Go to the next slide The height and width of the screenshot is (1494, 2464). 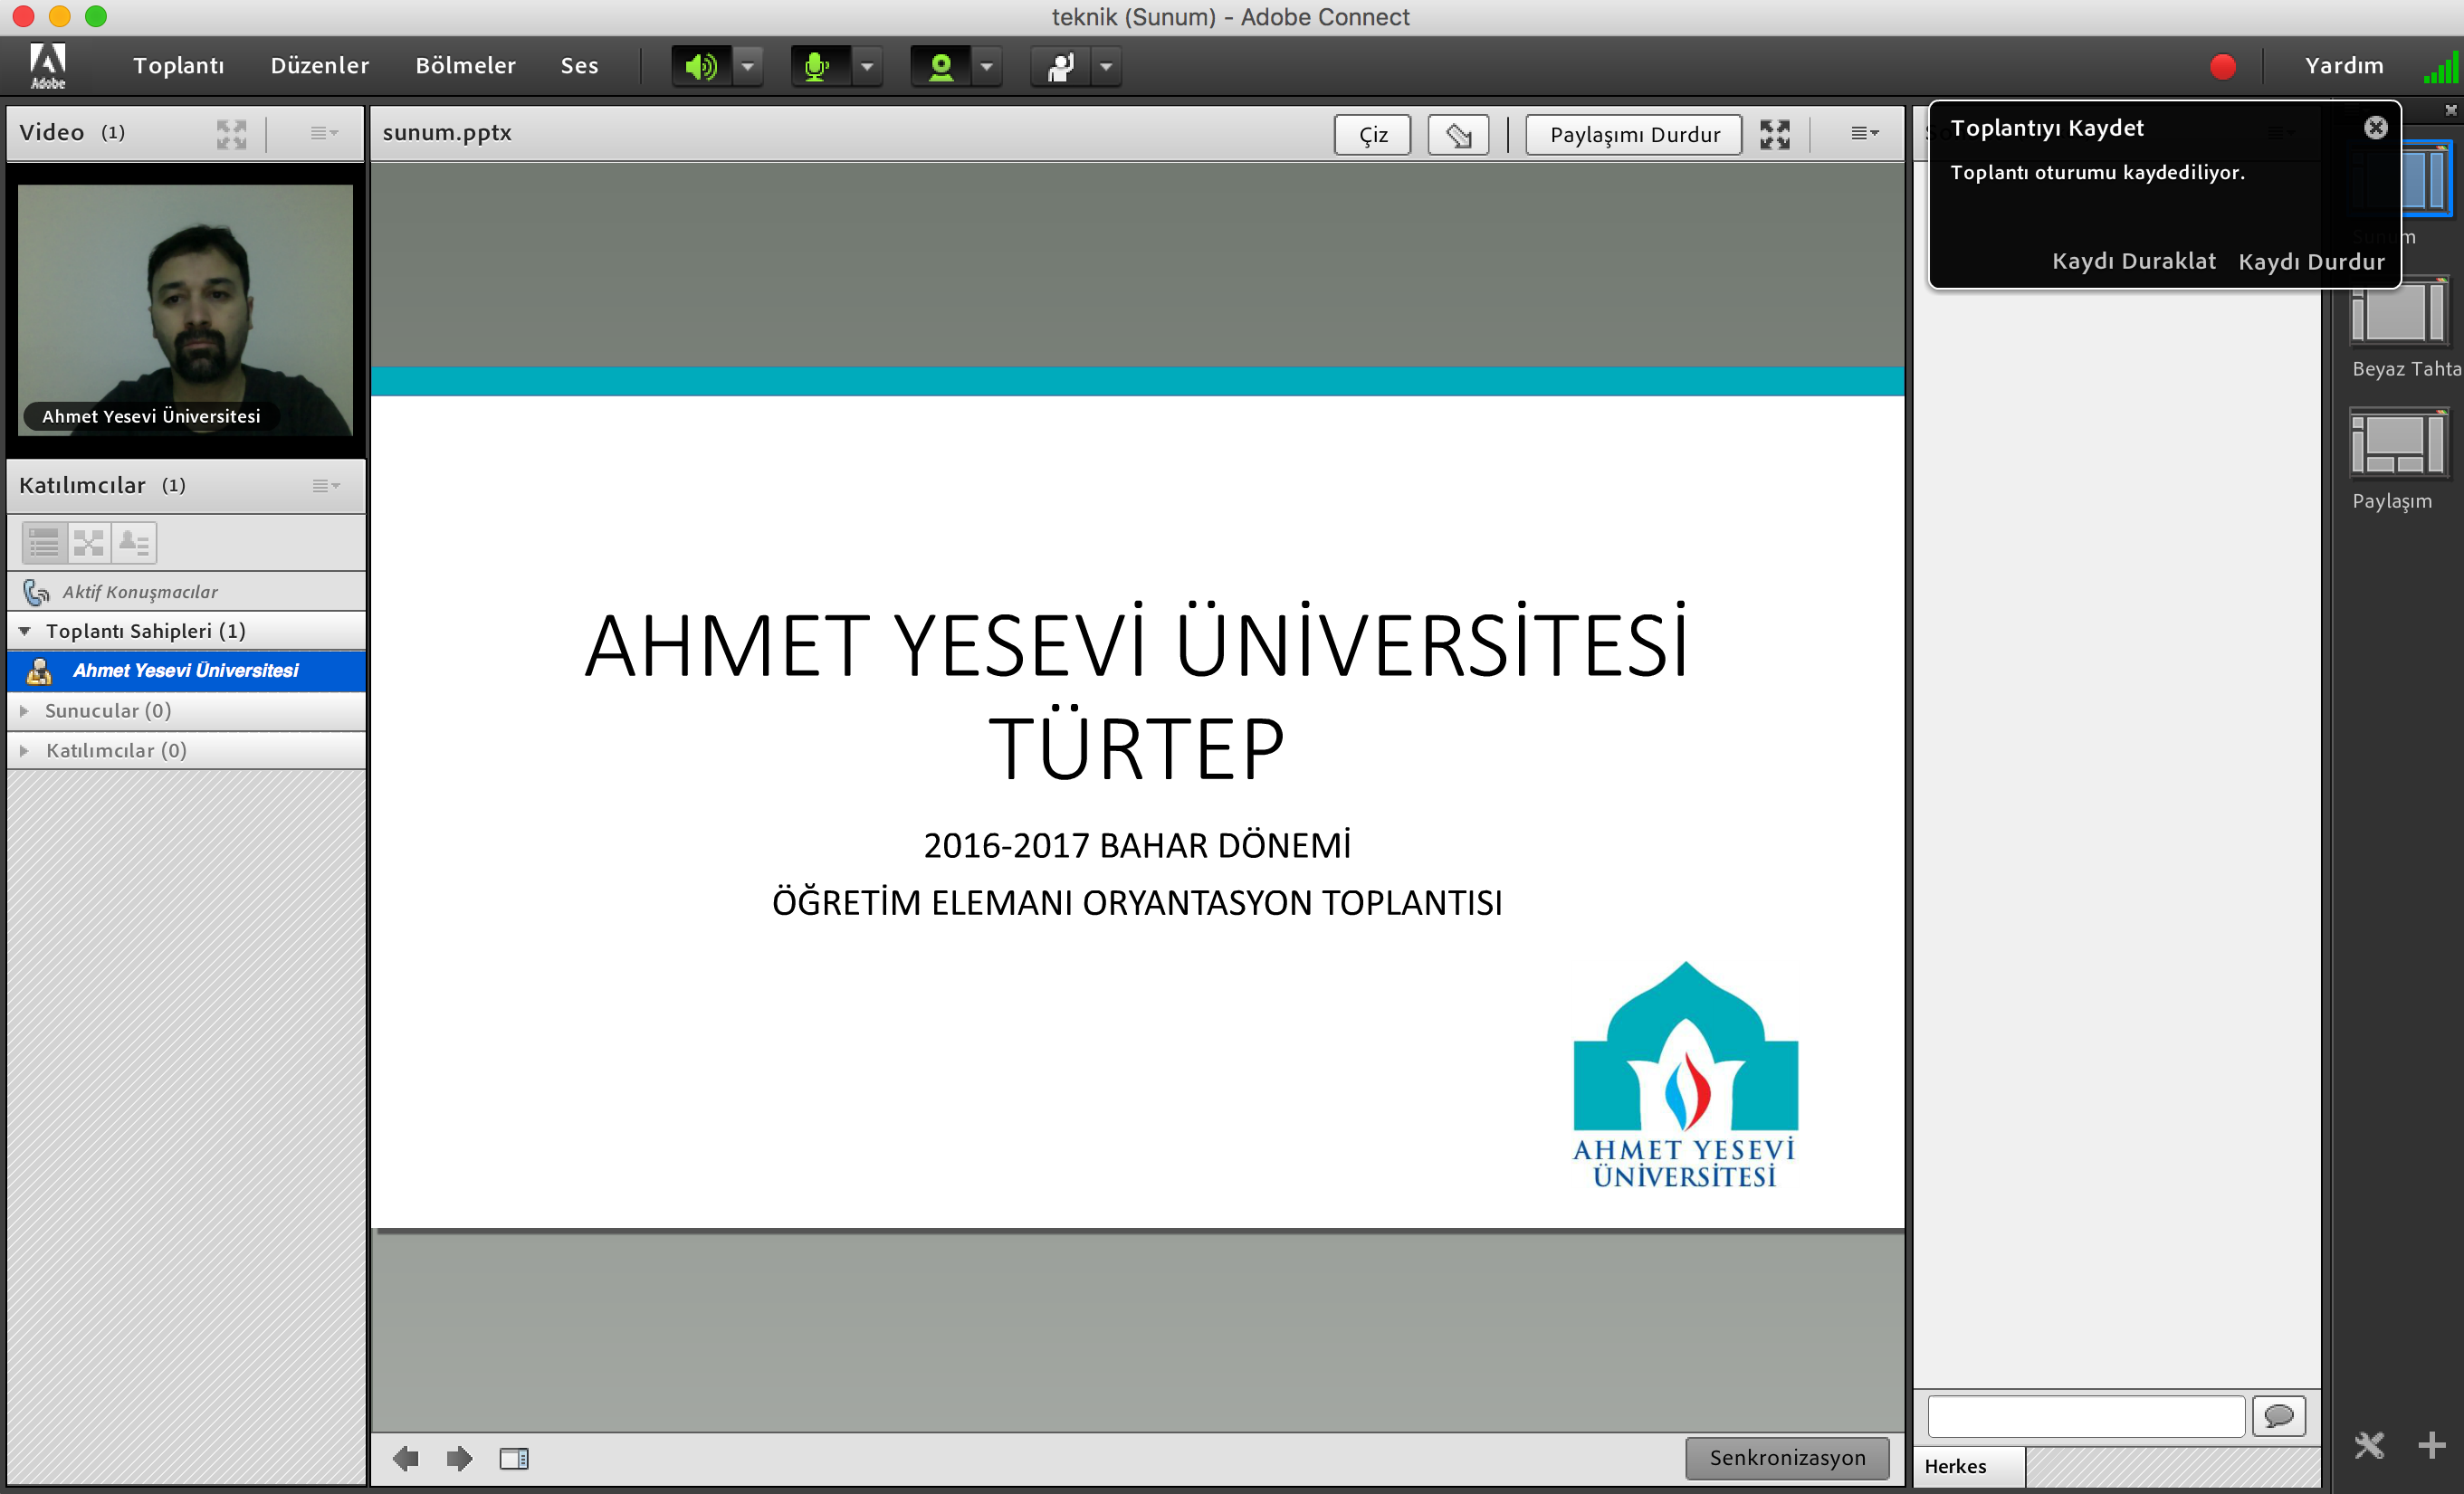459,1459
